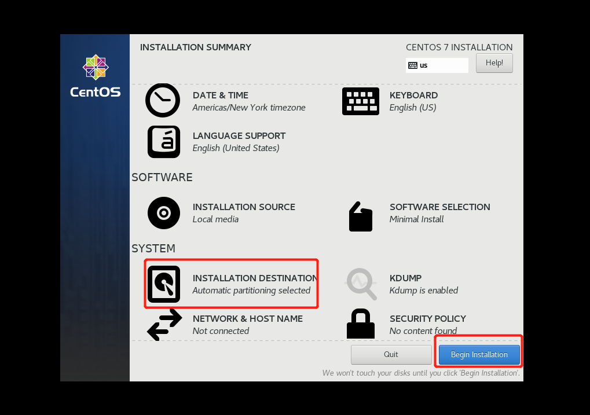Click 'Minimal Install' status text

416,219
